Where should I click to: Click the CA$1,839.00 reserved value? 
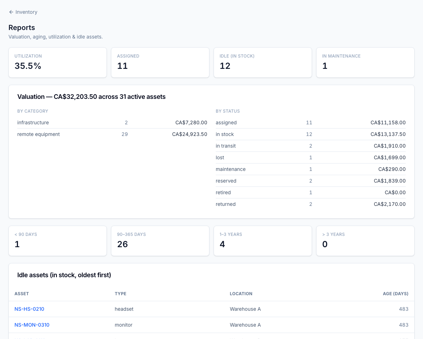390,181
